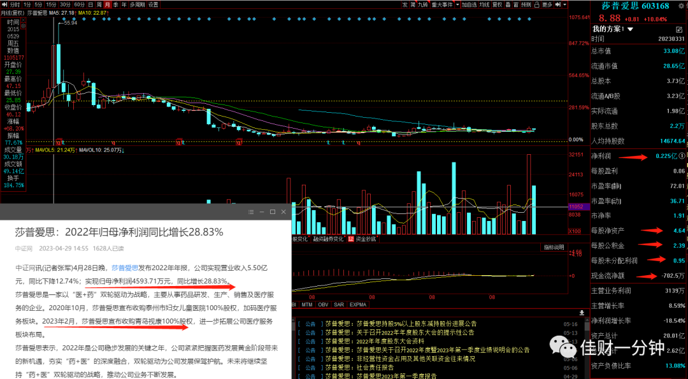Click the 55.94 peak price label on chart
This screenshot has height=379, width=688.
[x=71, y=22]
